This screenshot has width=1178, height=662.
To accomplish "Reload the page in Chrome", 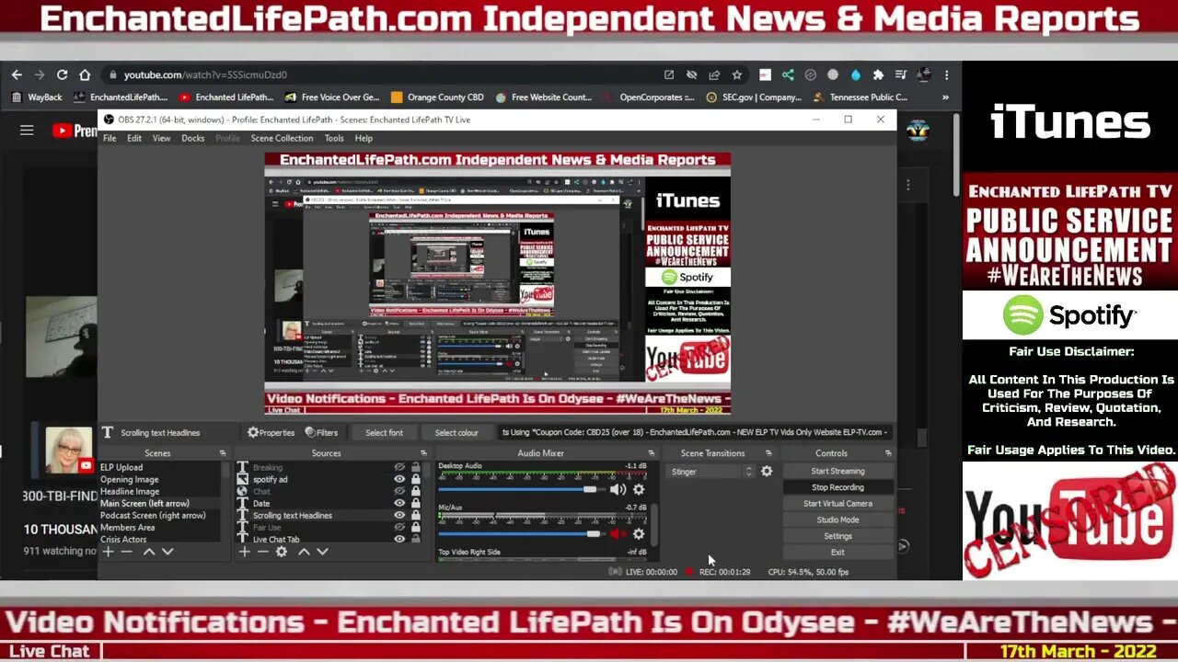I will click(62, 74).
